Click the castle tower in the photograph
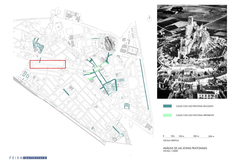This screenshot has width=234, height=166. coord(191,22)
